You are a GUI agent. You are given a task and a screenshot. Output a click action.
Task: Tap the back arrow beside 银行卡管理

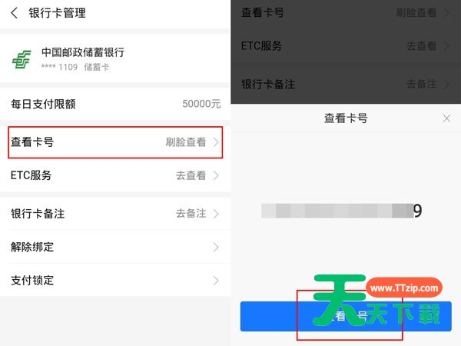tap(14, 13)
